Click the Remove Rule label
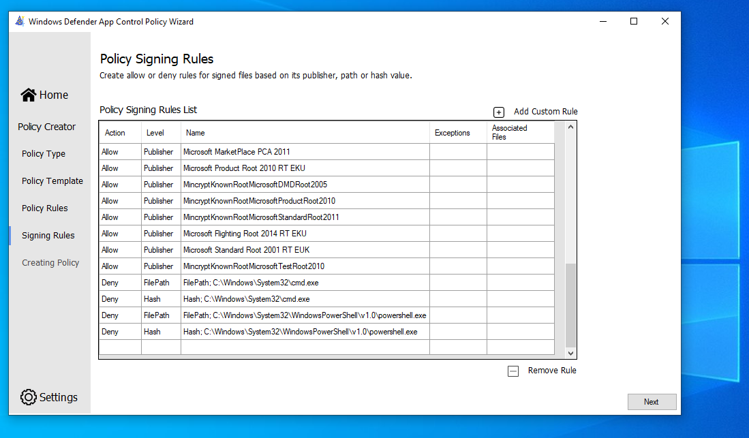Viewport: 749px width, 438px height. point(552,370)
